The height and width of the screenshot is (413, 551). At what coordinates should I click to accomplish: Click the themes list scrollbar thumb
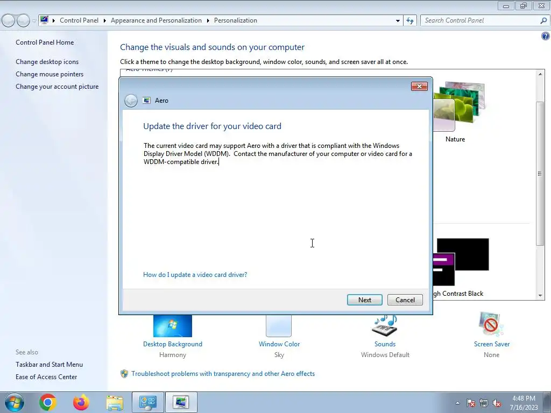point(540,174)
